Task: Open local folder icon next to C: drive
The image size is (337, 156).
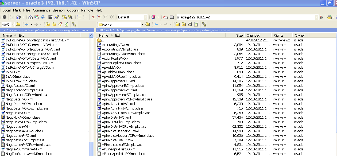Action: (x=18, y=24)
